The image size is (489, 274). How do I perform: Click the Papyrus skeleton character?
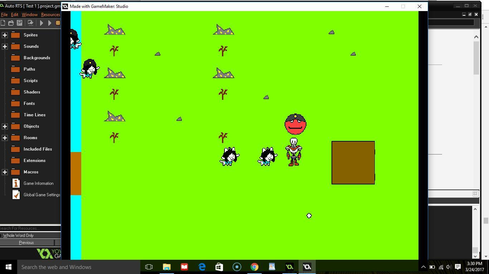294,152
